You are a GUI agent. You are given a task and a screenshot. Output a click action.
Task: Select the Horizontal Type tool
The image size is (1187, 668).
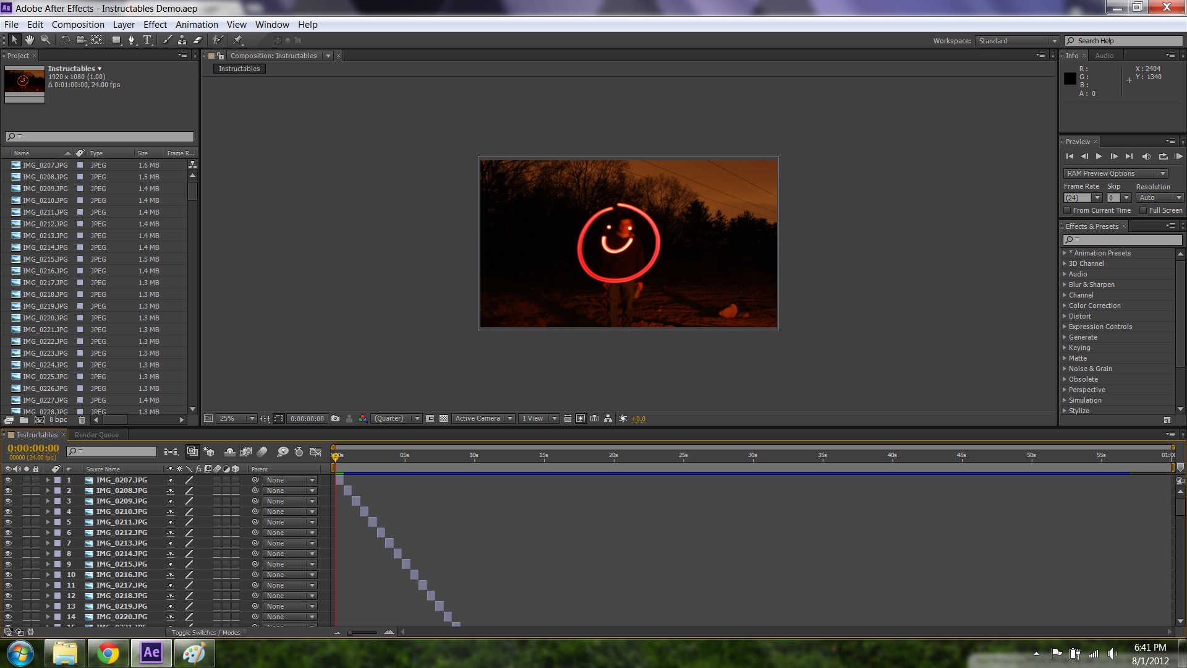[148, 40]
